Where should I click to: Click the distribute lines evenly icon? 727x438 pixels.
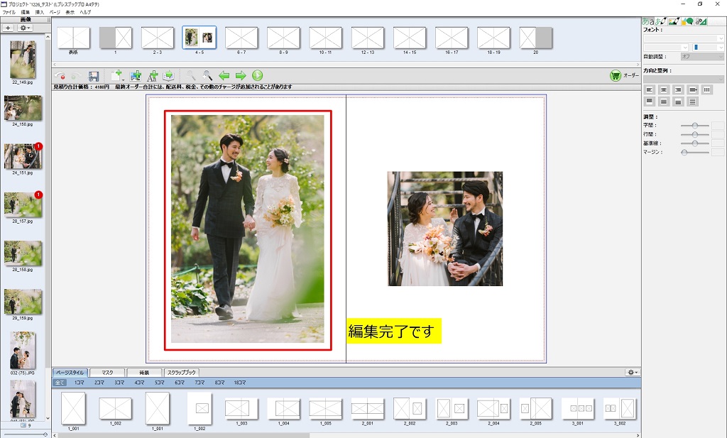point(692,102)
